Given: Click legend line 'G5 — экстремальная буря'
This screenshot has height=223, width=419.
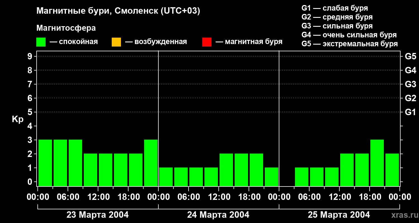Looking at the screenshot, I should point(350,44).
